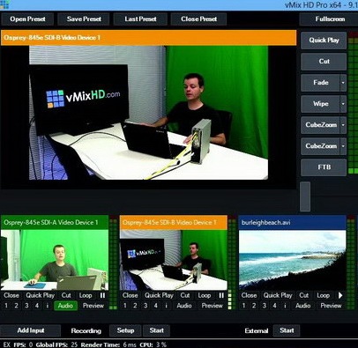Click the main Cut transition button
Viewport: 358px width, 348px height.
pos(324,62)
